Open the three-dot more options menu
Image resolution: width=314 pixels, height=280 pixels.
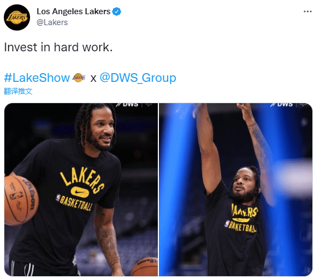[x=307, y=11]
